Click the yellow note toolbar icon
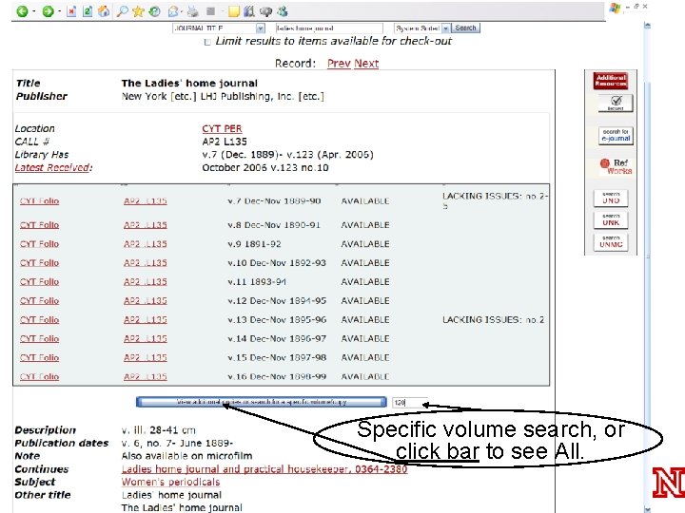Image resolution: width=685 pixels, height=513 pixels. tap(234, 11)
